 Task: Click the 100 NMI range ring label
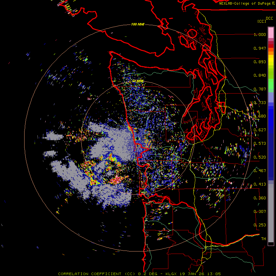click(x=138, y=24)
